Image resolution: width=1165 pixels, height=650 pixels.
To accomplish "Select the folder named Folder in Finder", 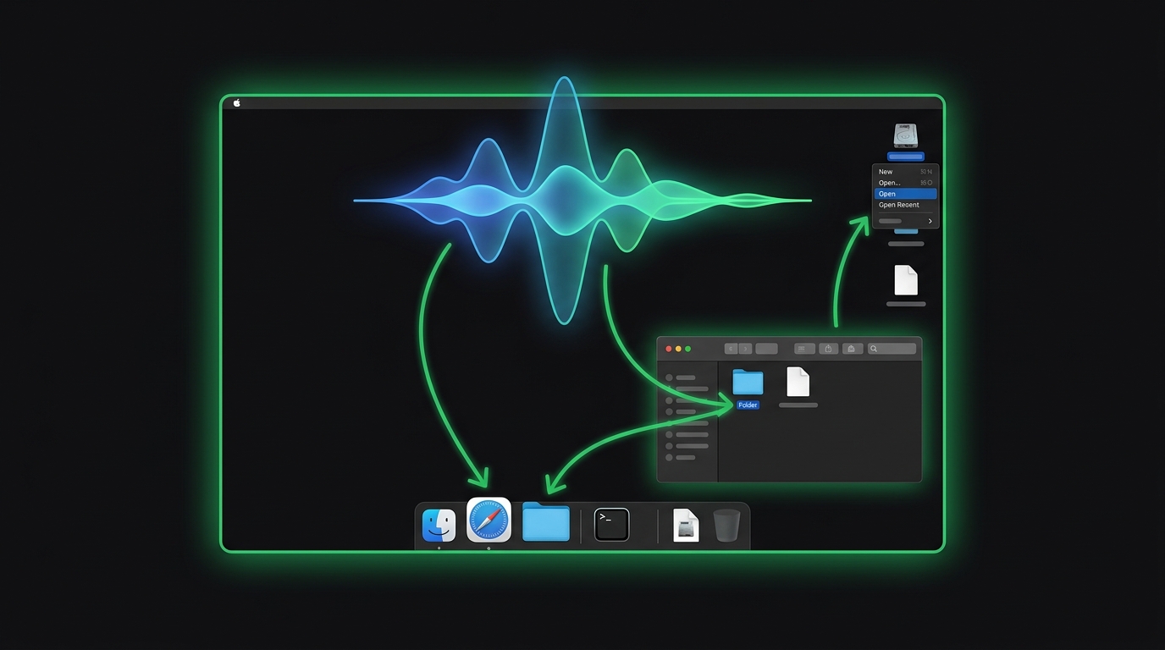I will (x=748, y=385).
